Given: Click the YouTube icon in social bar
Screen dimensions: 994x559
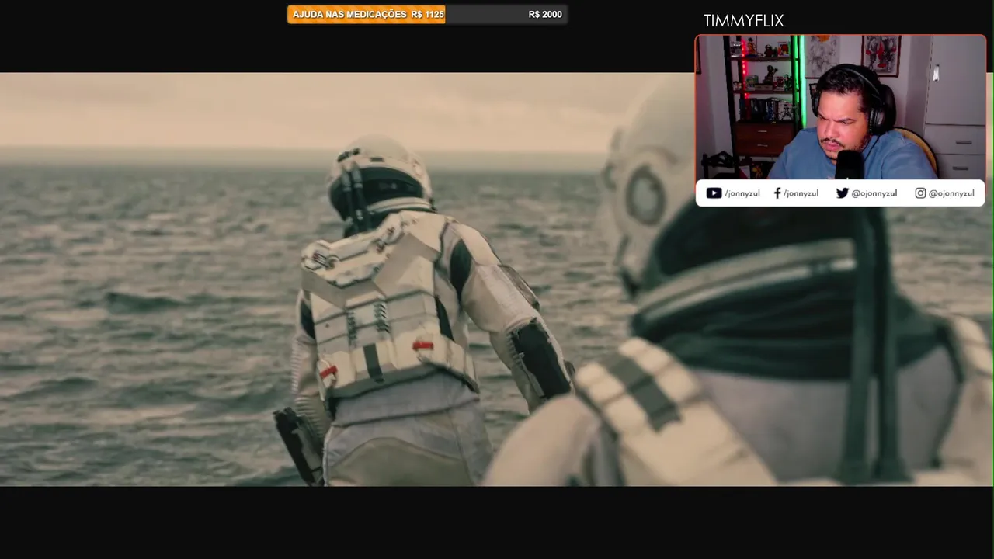Looking at the screenshot, I should click(714, 193).
